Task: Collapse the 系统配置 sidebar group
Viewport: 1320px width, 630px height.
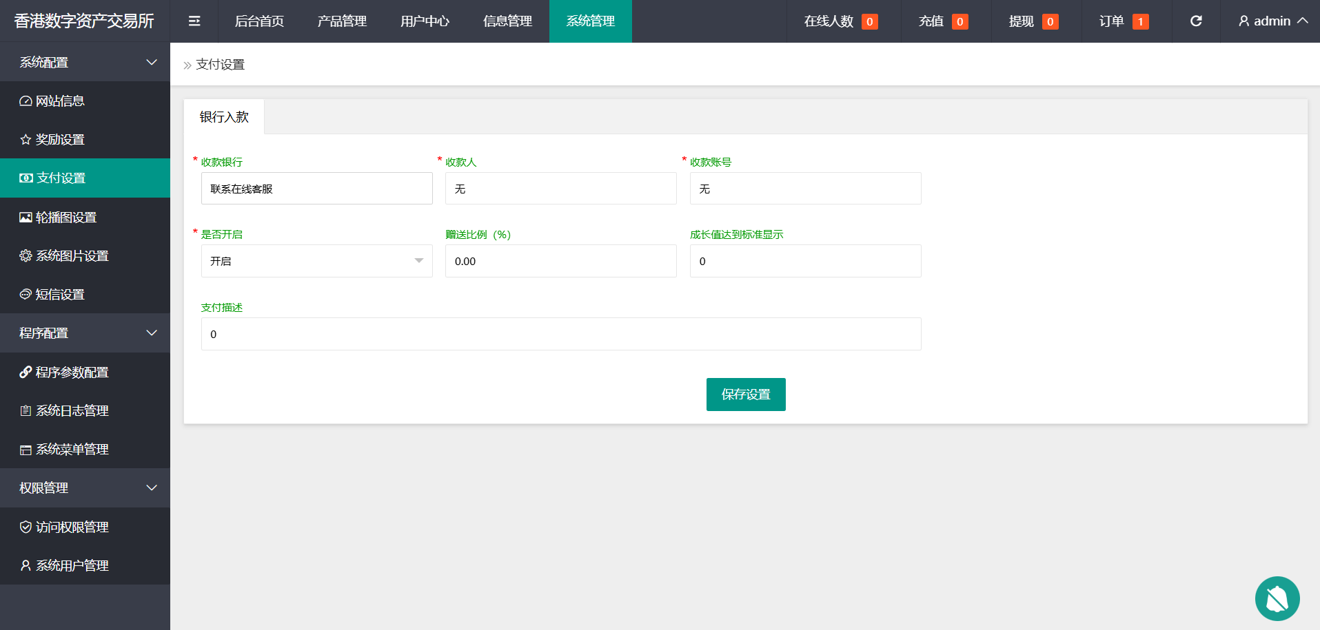Action: [x=85, y=63]
